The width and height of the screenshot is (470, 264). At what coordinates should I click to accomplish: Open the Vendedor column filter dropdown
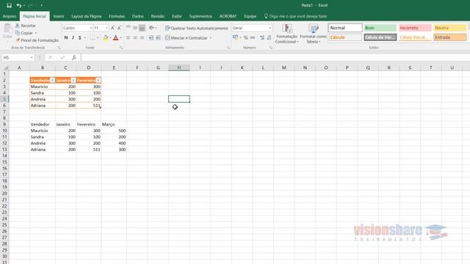tap(52, 80)
